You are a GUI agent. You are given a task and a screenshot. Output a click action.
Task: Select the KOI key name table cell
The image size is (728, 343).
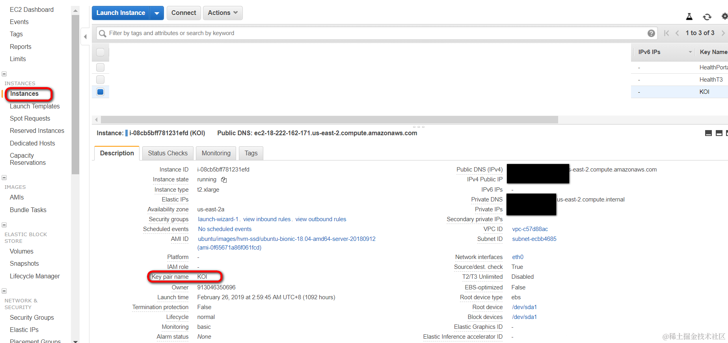pos(704,92)
